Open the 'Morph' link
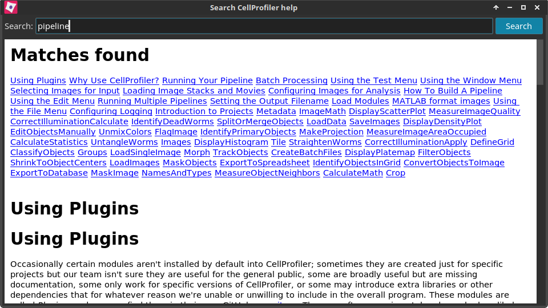The width and height of the screenshot is (548, 308). pyautogui.click(x=197, y=153)
